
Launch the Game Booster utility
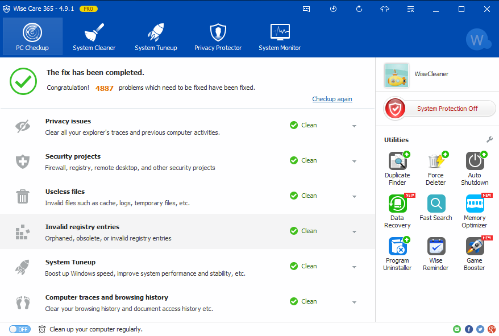(475, 247)
